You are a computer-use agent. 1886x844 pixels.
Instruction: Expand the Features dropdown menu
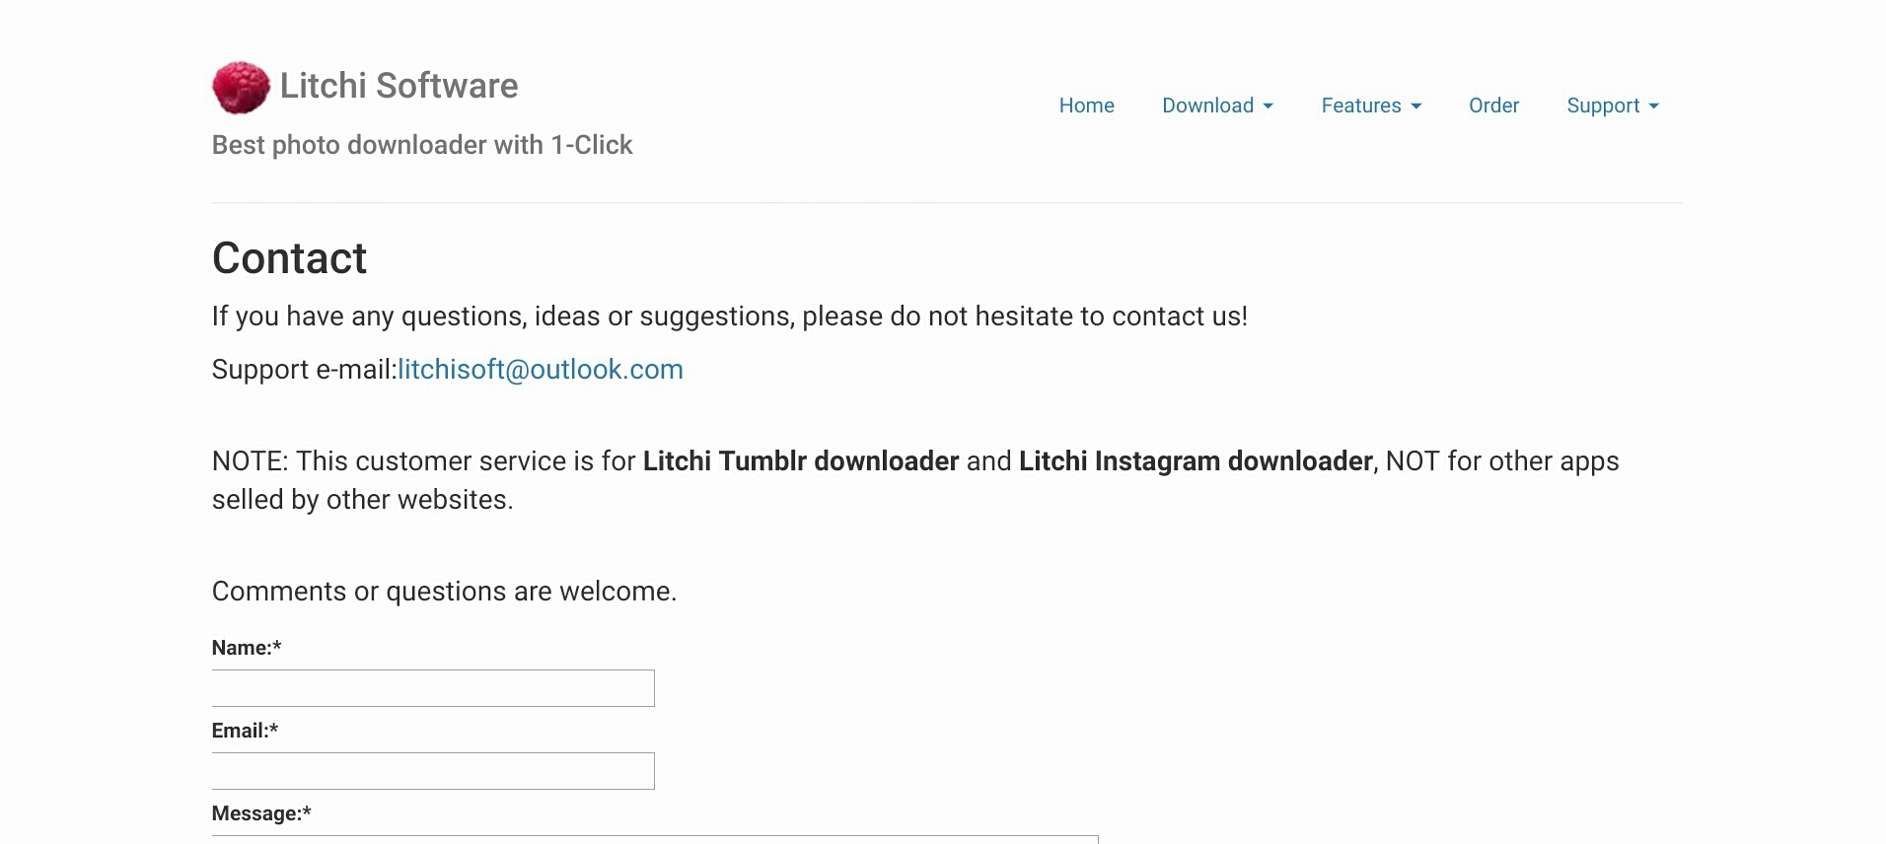tap(1371, 105)
